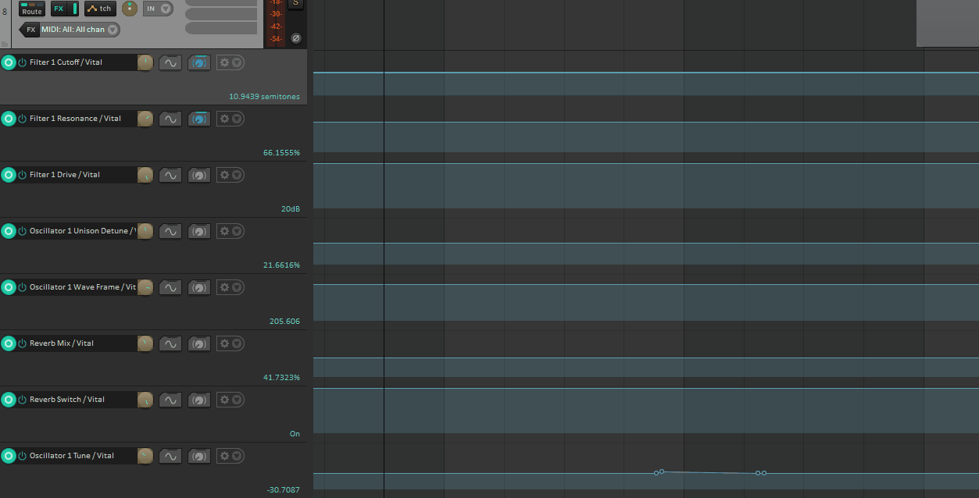Image resolution: width=979 pixels, height=498 pixels.
Task: Open envelope shape options for Oscillator 1 Tune
Action: click(x=170, y=456)
